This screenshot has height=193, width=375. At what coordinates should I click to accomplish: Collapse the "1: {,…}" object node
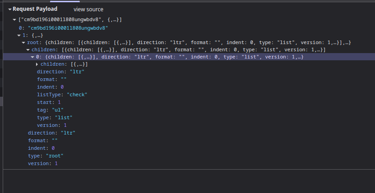19,36
